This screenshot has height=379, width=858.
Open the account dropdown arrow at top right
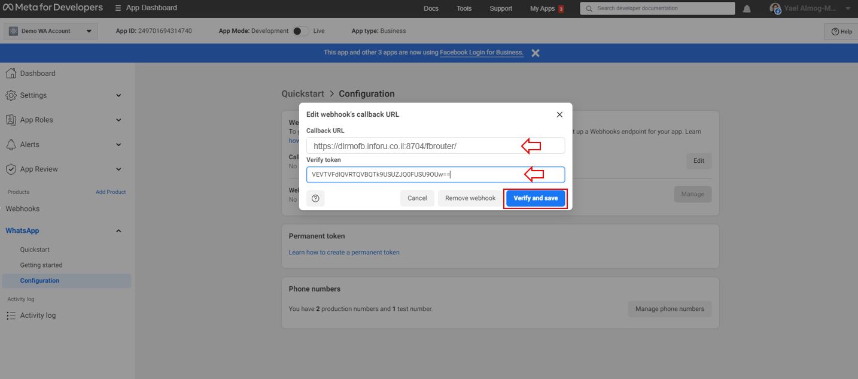pyautogui.click(x=848, y=8)
